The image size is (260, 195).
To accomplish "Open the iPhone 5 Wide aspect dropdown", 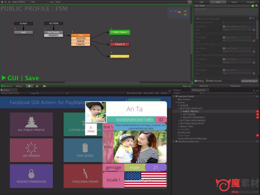I will click(x=15, y=93).
